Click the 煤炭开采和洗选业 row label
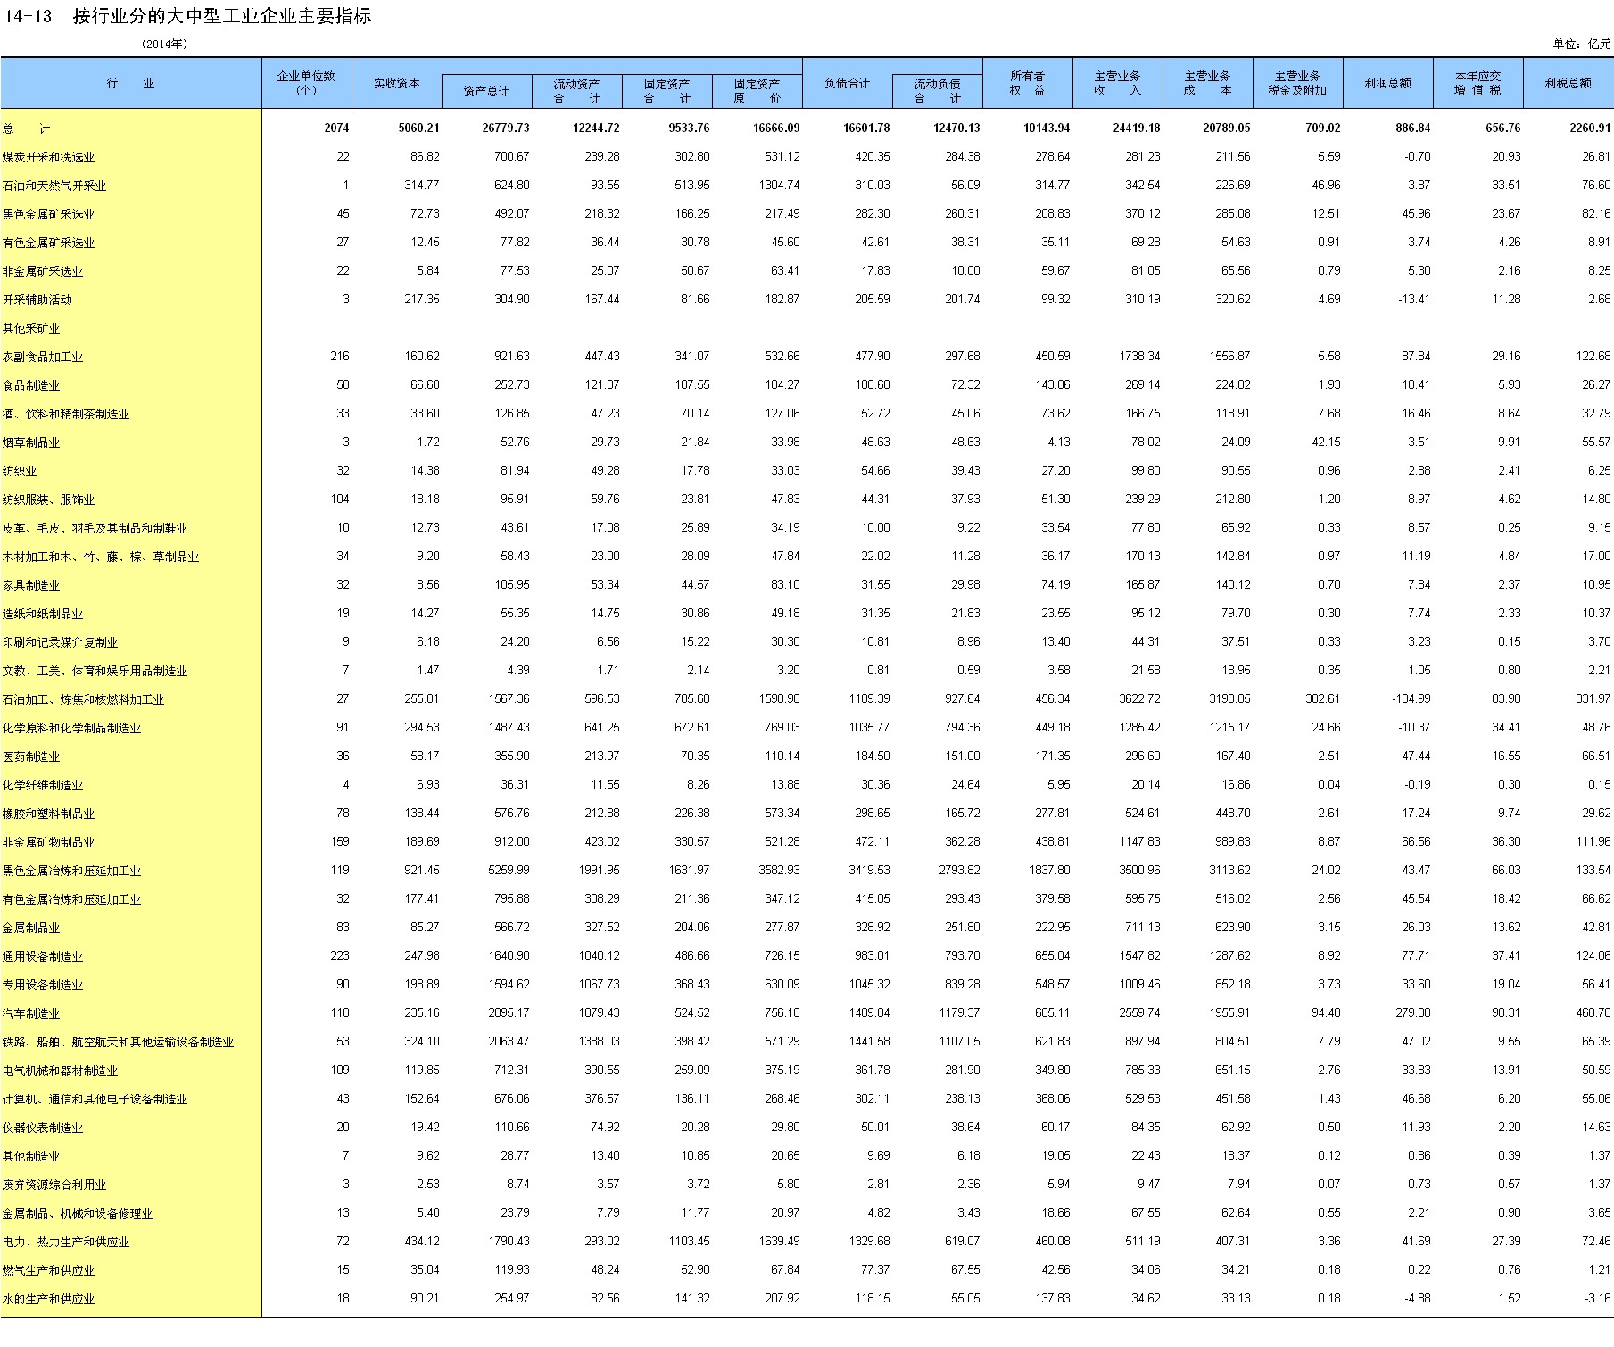Screen dimensions: 1614x1347 pos(48,157)
